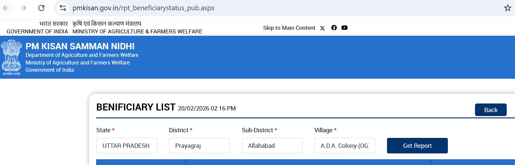515x165 pixels.
Task: Follow the Skip to Main Content link
Action: [x=289, y=28]
